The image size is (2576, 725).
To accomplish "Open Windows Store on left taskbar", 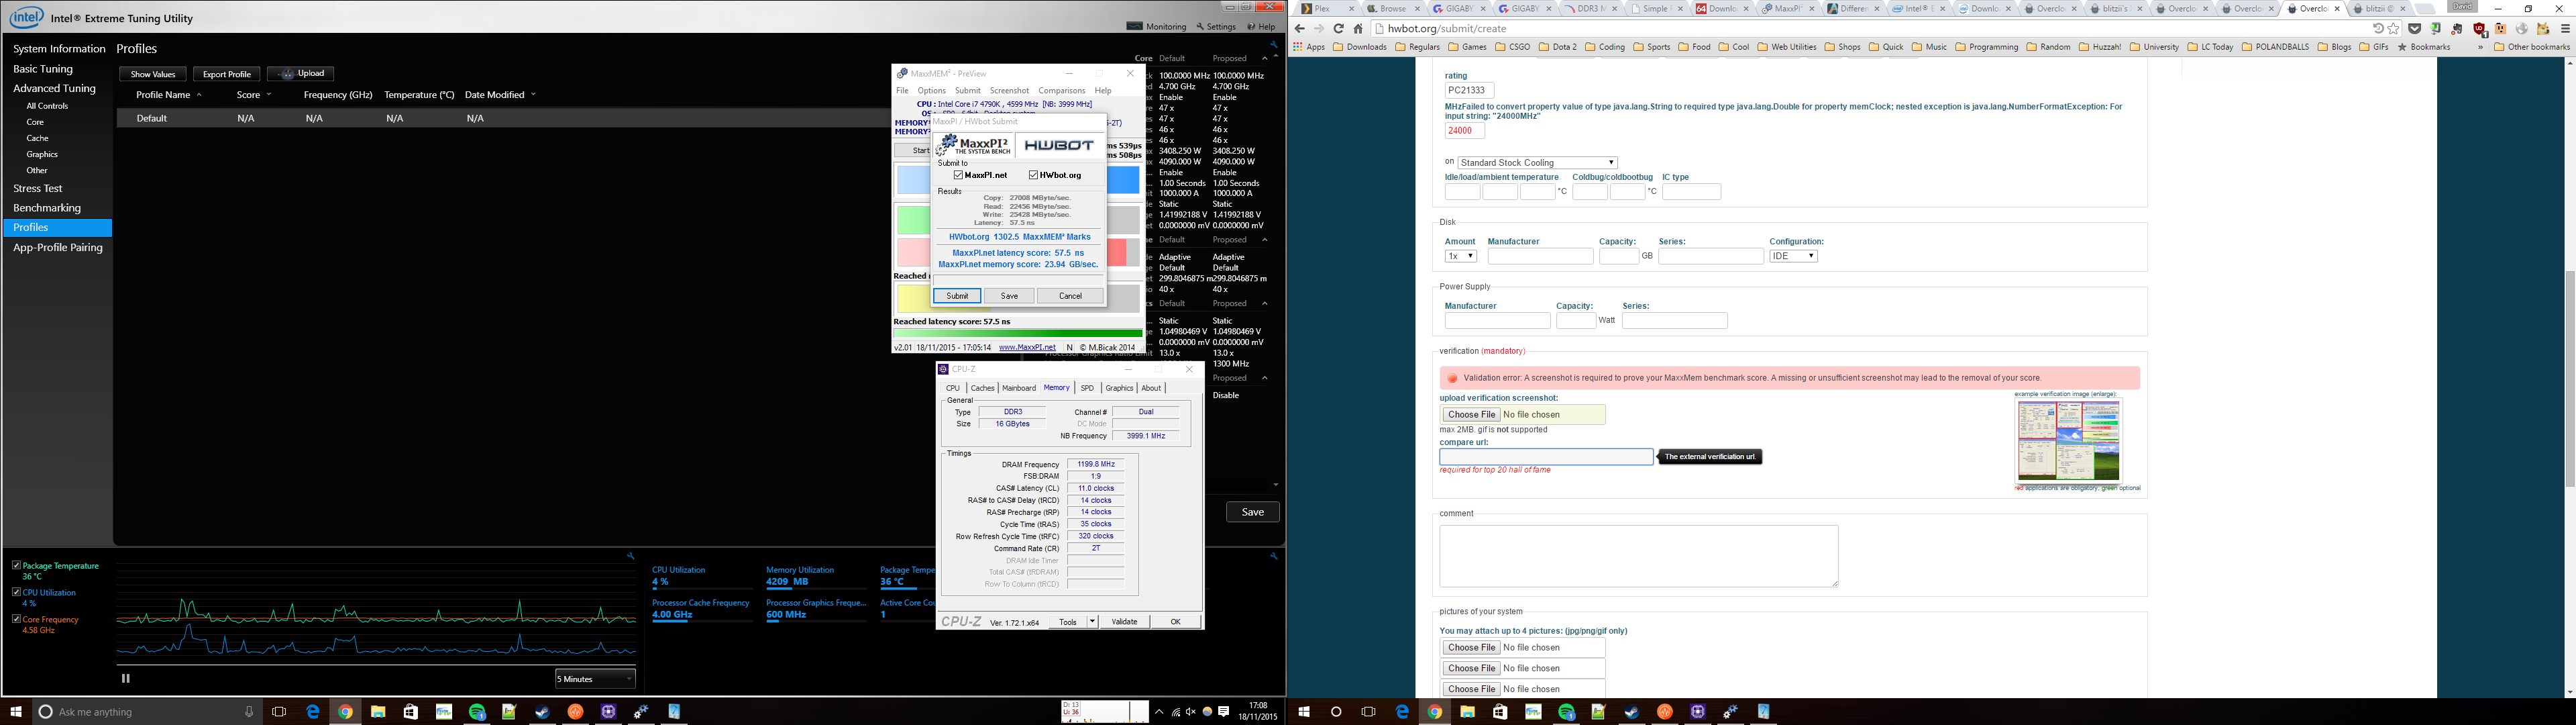I will (411, 712).
